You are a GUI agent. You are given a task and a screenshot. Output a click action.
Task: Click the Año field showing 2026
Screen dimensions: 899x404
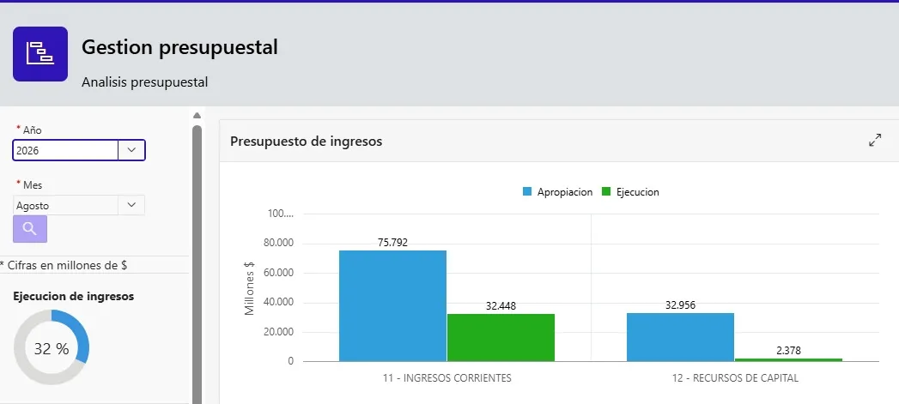coord(65,151)
